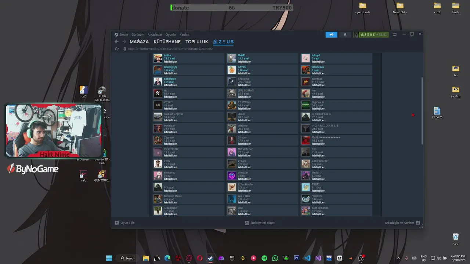
Task: Click the Steam forward navigation arrow
Action: 124,42
